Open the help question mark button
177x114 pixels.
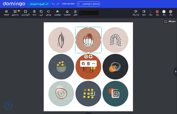8,106
